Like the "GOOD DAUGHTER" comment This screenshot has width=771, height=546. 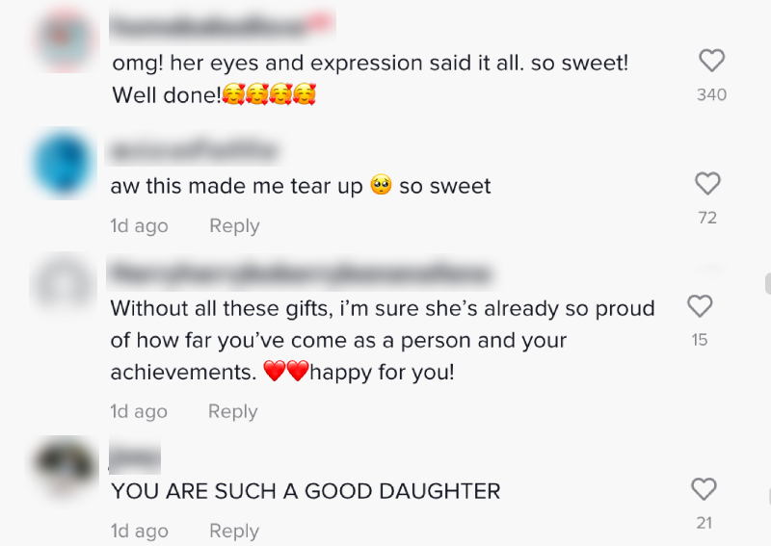[x=705, y=489]
